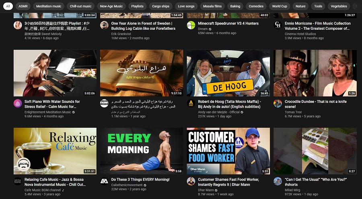362x199 pixels.
Task: Click the "16M views" text under forest video
Action: coord(119,38)
